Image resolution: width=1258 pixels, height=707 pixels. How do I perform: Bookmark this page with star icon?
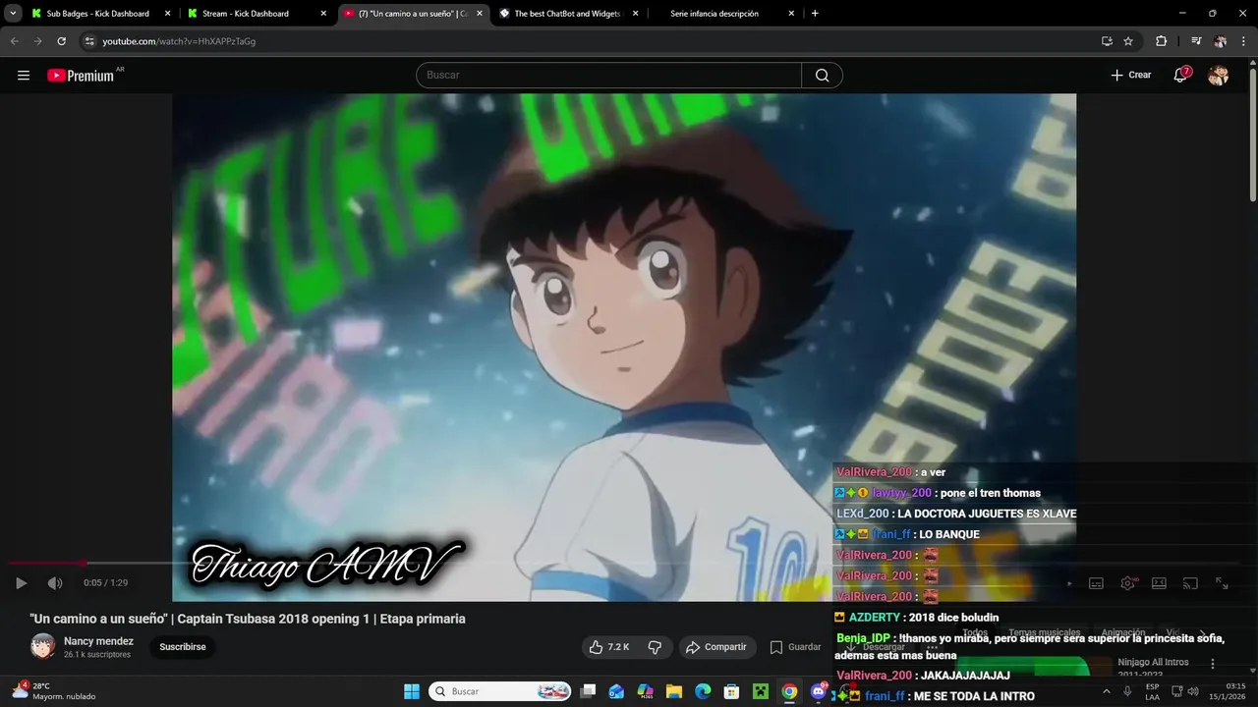pos(1128,41)
